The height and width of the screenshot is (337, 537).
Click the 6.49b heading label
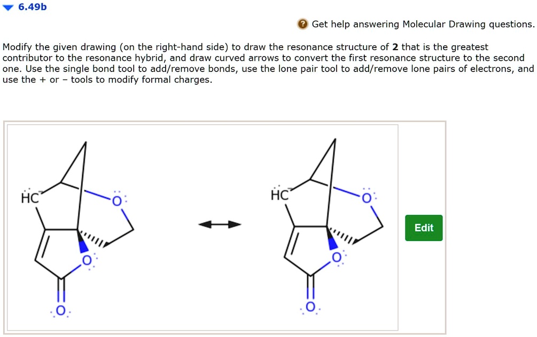pyautogui.click(x=31, y=7)
